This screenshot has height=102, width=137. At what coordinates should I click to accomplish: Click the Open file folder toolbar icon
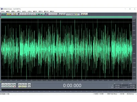pos(10,14)
